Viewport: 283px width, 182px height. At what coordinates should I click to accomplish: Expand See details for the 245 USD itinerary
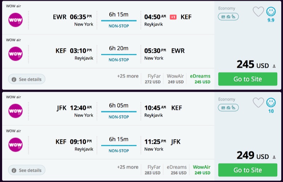click(x=27, y=79)
